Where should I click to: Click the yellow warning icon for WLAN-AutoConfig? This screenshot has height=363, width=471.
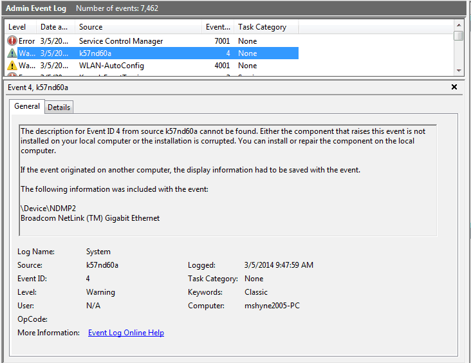12,66
